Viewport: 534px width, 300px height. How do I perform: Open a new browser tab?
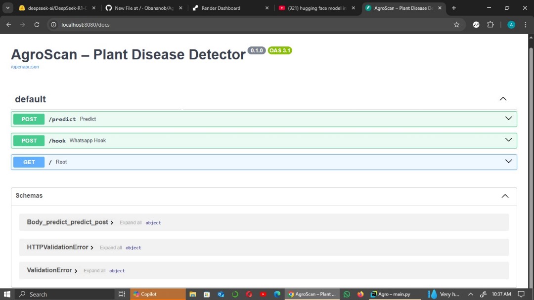coord(453,8)
